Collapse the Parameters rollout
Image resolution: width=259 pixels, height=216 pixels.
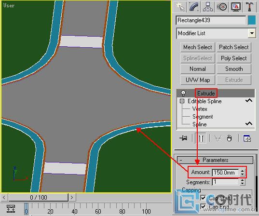click(215, 160)
